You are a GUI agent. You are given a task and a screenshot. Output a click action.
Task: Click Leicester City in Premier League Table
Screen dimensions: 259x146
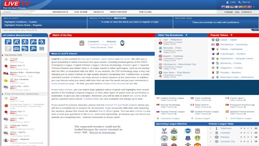[x=227, y=142]
